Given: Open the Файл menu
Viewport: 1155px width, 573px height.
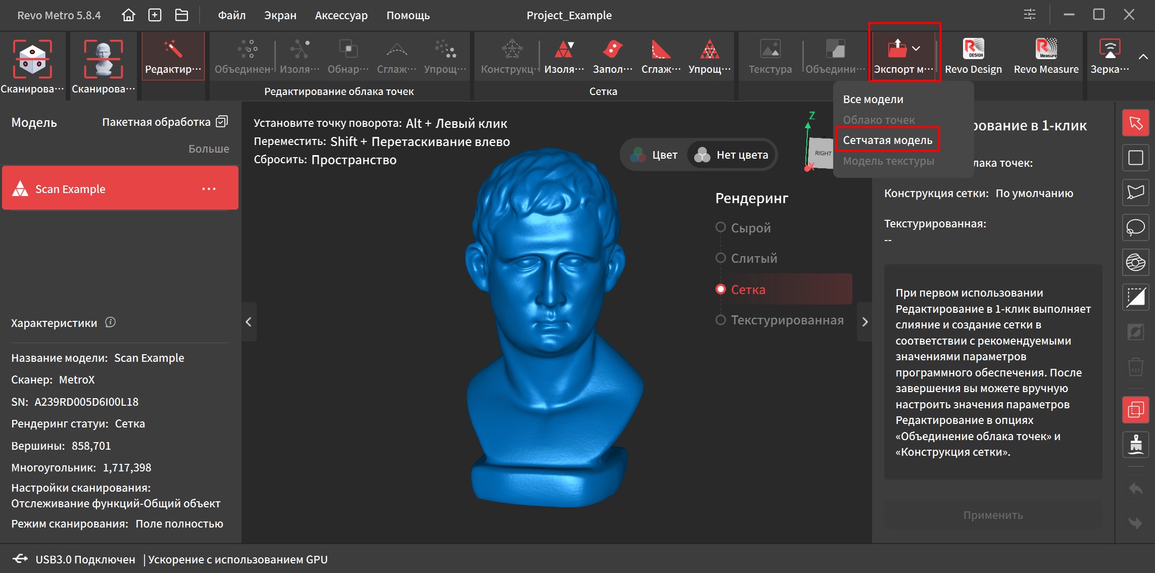Looking at the screenshot, I should [x=232, y=15].
